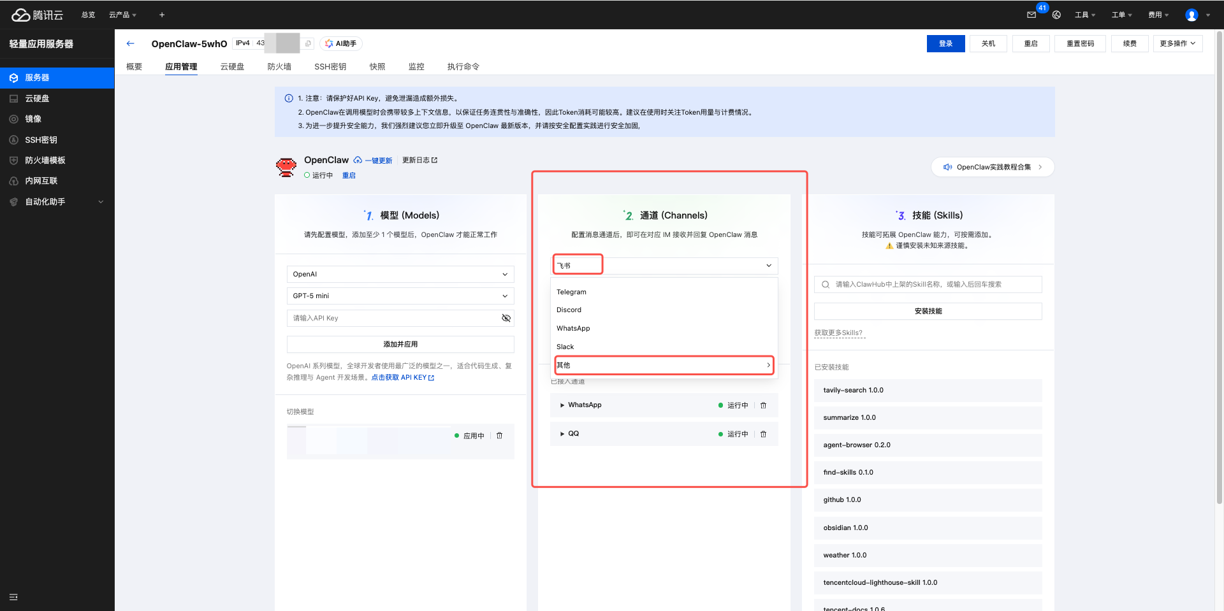
Task: Open the user avatar account menu
Action: pyautogui.click(x=1191, y=15)
